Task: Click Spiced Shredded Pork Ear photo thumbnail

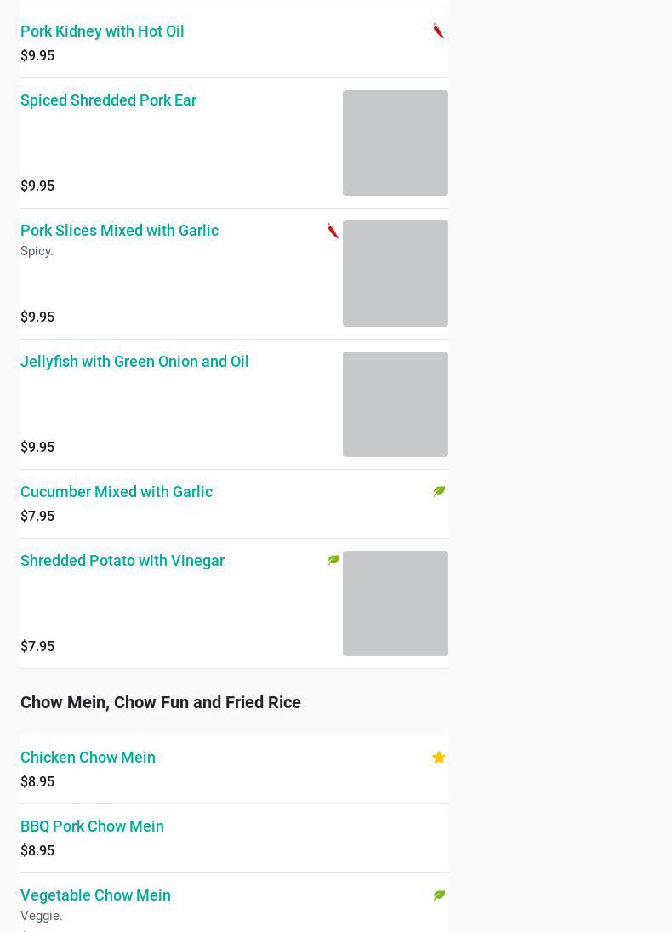Action: coord(396,143)
